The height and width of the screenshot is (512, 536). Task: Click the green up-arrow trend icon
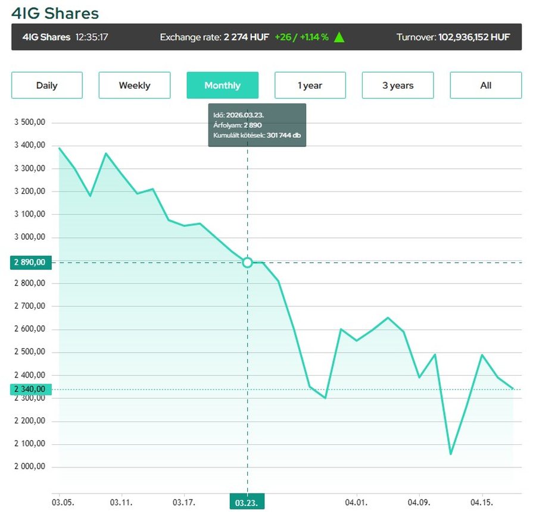point(339,37)
